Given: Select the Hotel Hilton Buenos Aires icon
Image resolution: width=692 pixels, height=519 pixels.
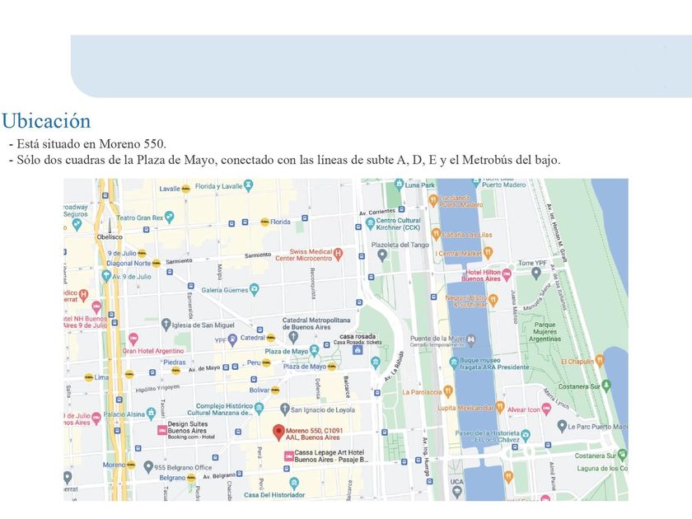Looking at the screenshot, I should [x=507, y=275].
